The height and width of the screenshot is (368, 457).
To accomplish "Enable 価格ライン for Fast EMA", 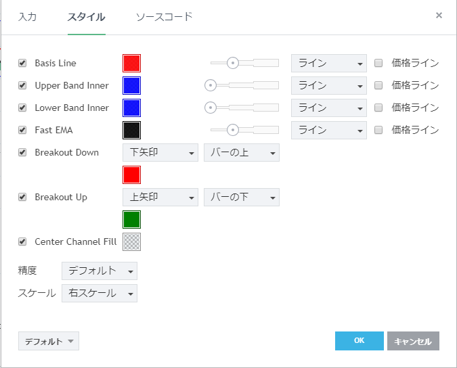I will tap(378, 130).
